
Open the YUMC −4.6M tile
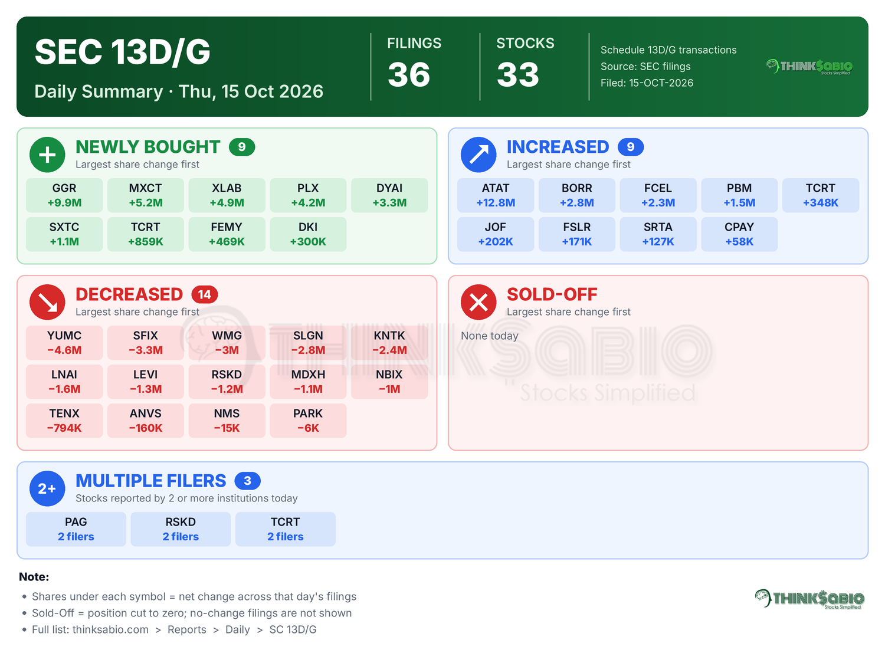tap(64, 343)
